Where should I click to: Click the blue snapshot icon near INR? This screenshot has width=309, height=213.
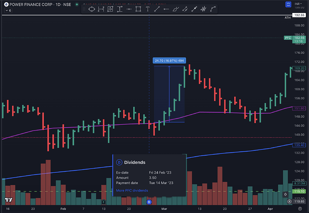click(x=288, y=4)
